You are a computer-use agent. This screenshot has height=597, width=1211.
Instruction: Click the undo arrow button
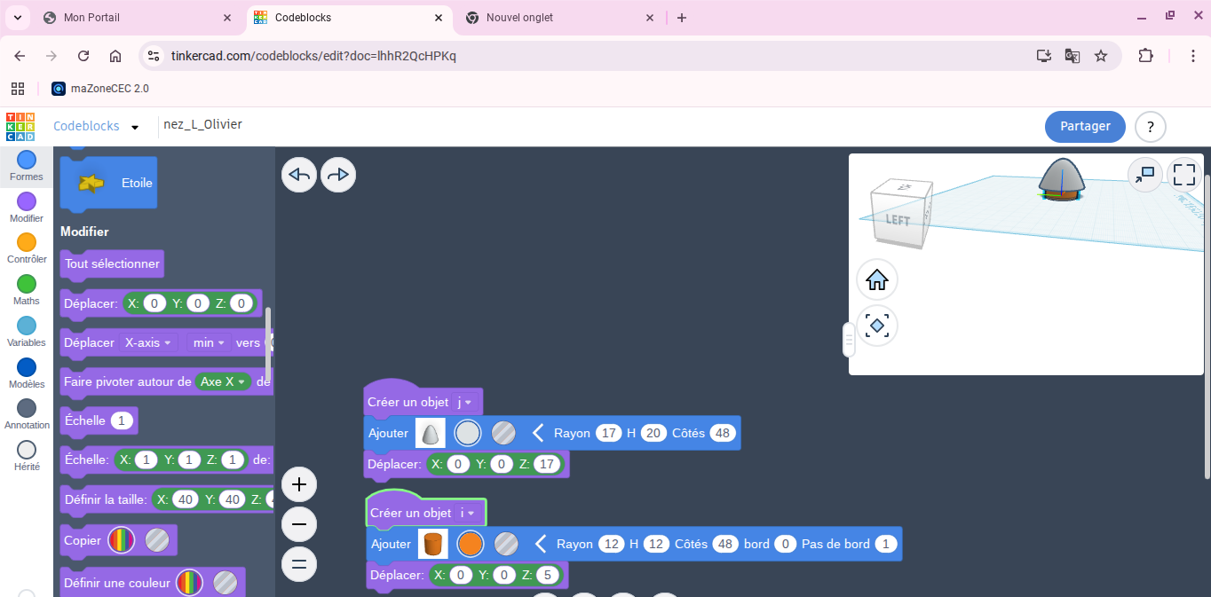click(x=299, y=175)
